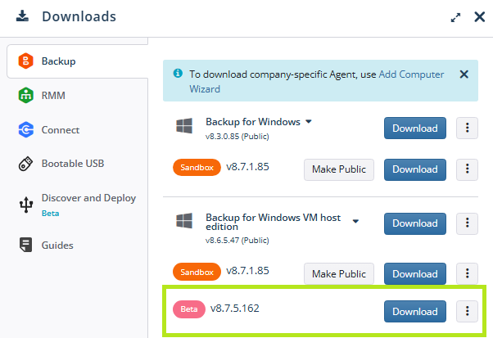
Task: Expand Backup for Windows VM host edition dropdown
Action: coord(355,221)
